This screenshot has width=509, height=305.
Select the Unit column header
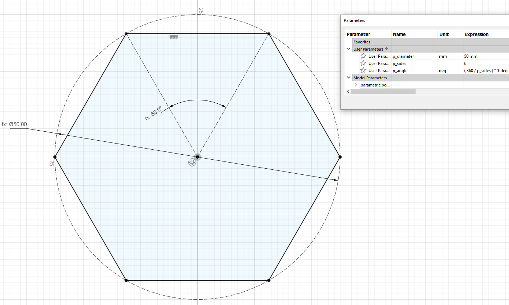pos(444,34)
